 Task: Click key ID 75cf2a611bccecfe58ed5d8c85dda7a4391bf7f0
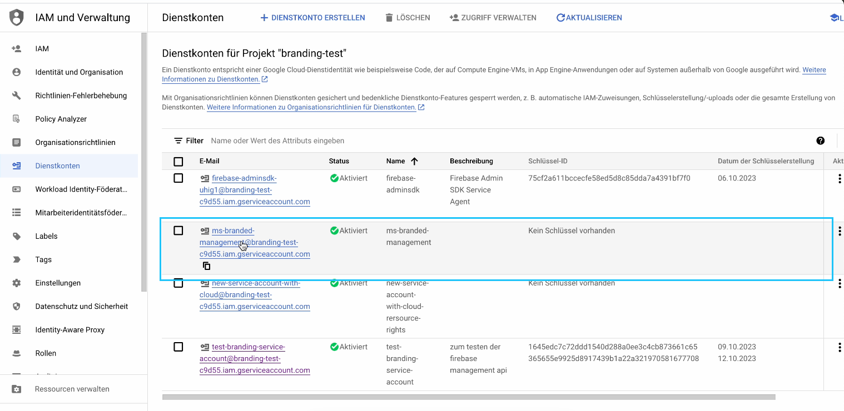609,178
